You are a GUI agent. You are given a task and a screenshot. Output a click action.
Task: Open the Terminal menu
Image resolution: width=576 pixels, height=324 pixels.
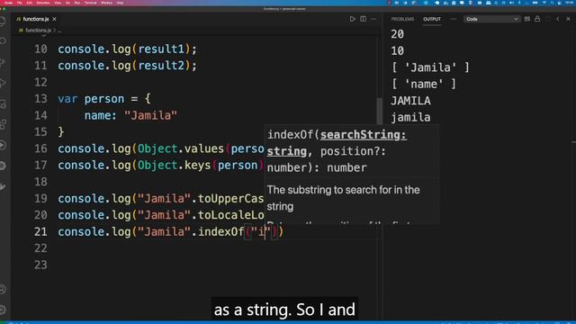coord(91,3)
